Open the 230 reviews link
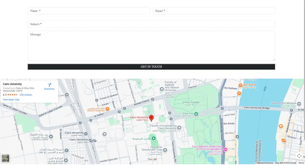 click(x=26, y=95)
